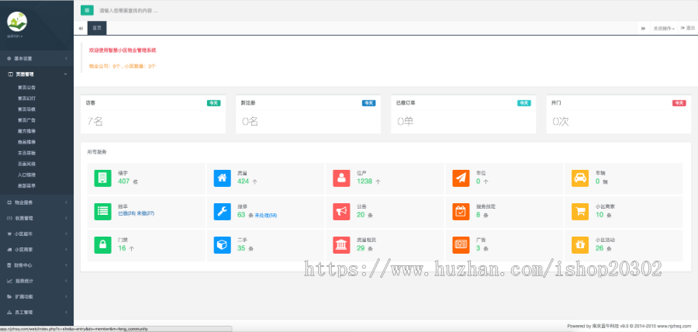The height and width of the screenshot is (332, 698).
Task: Expand the 财务中心 sidebar section
Action: tap(36, 265)
